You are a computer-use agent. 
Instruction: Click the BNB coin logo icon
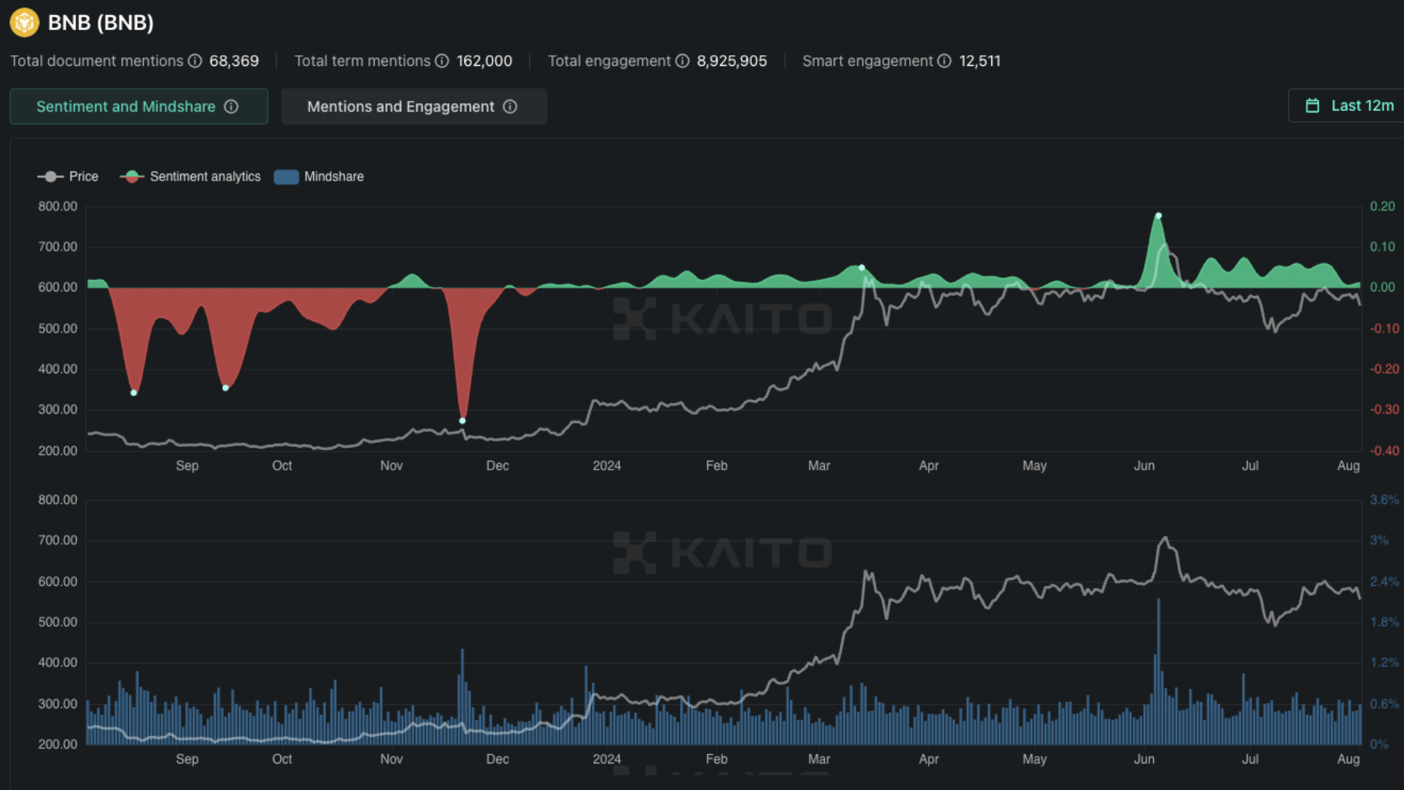25,22
